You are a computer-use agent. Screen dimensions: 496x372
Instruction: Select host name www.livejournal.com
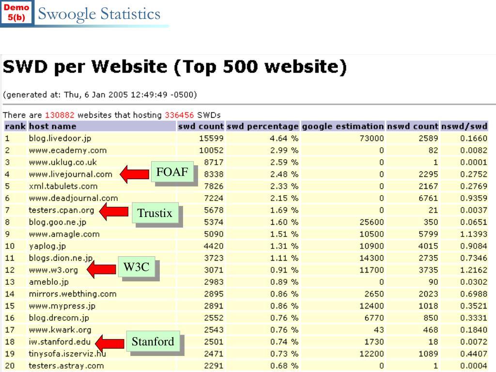tap(71, 174)
